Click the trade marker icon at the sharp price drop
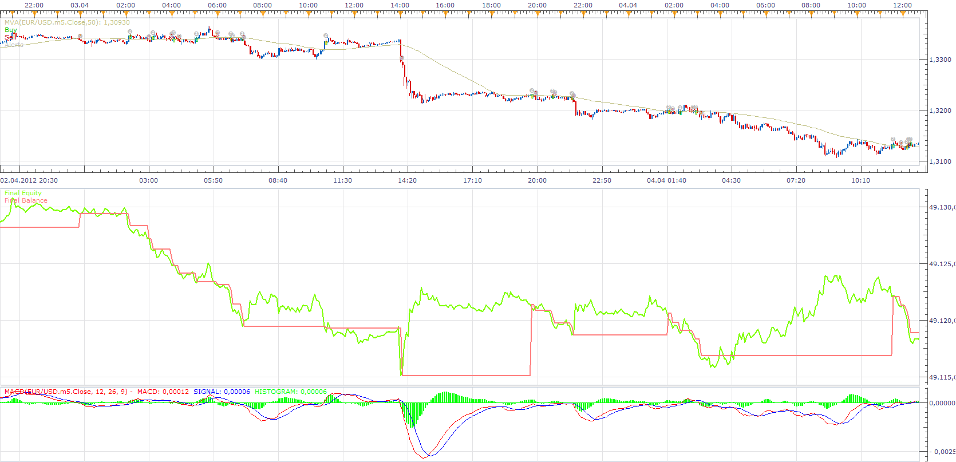 402,58
